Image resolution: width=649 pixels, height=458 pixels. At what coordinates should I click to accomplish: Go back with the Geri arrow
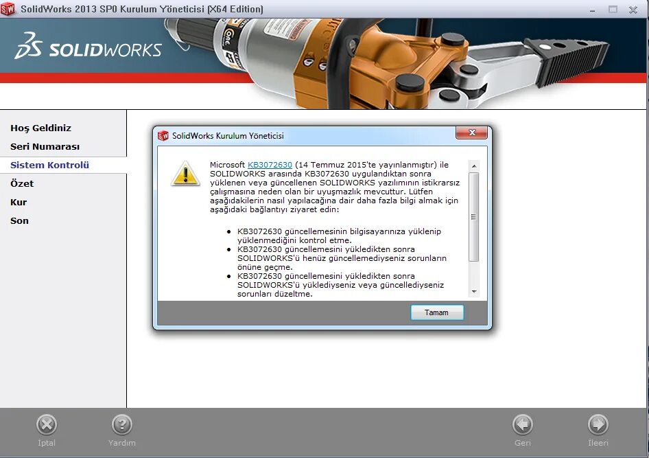click(x=522, y=424)
